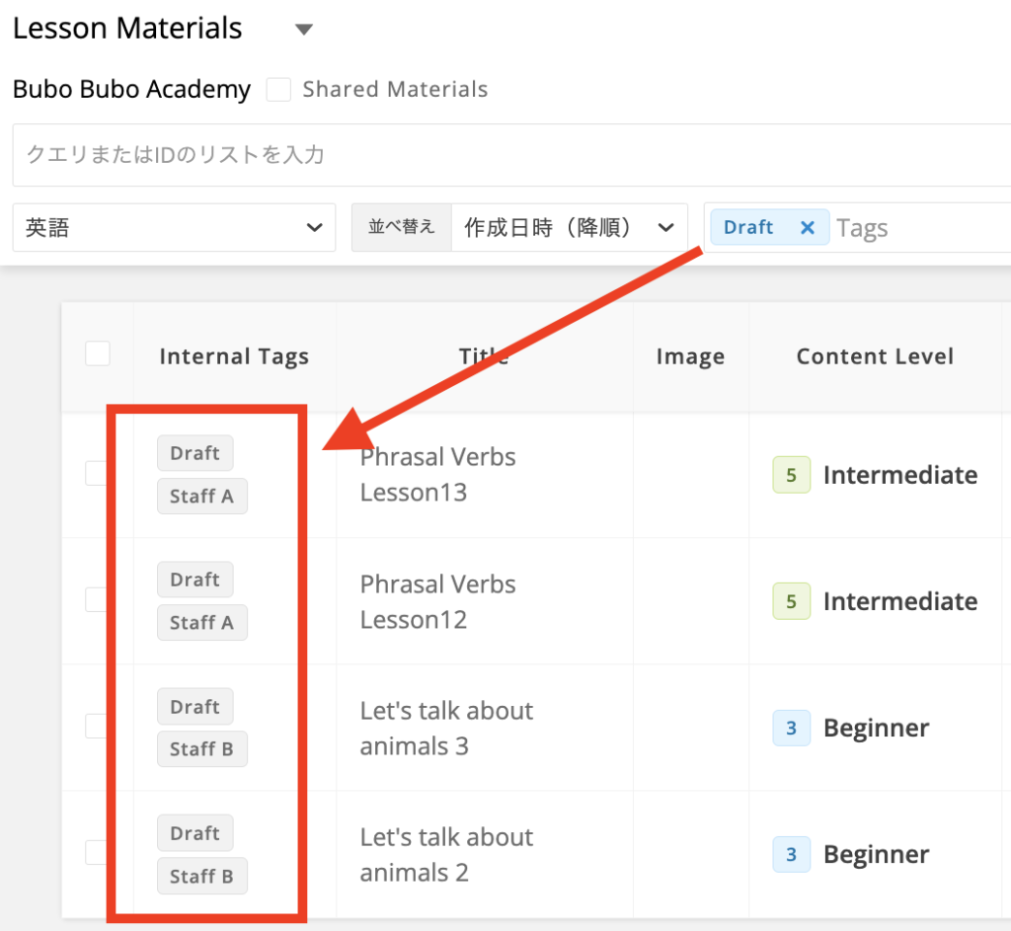Click the Staff A tag on Phrasal Verbs Lesson12

(201, 623)
